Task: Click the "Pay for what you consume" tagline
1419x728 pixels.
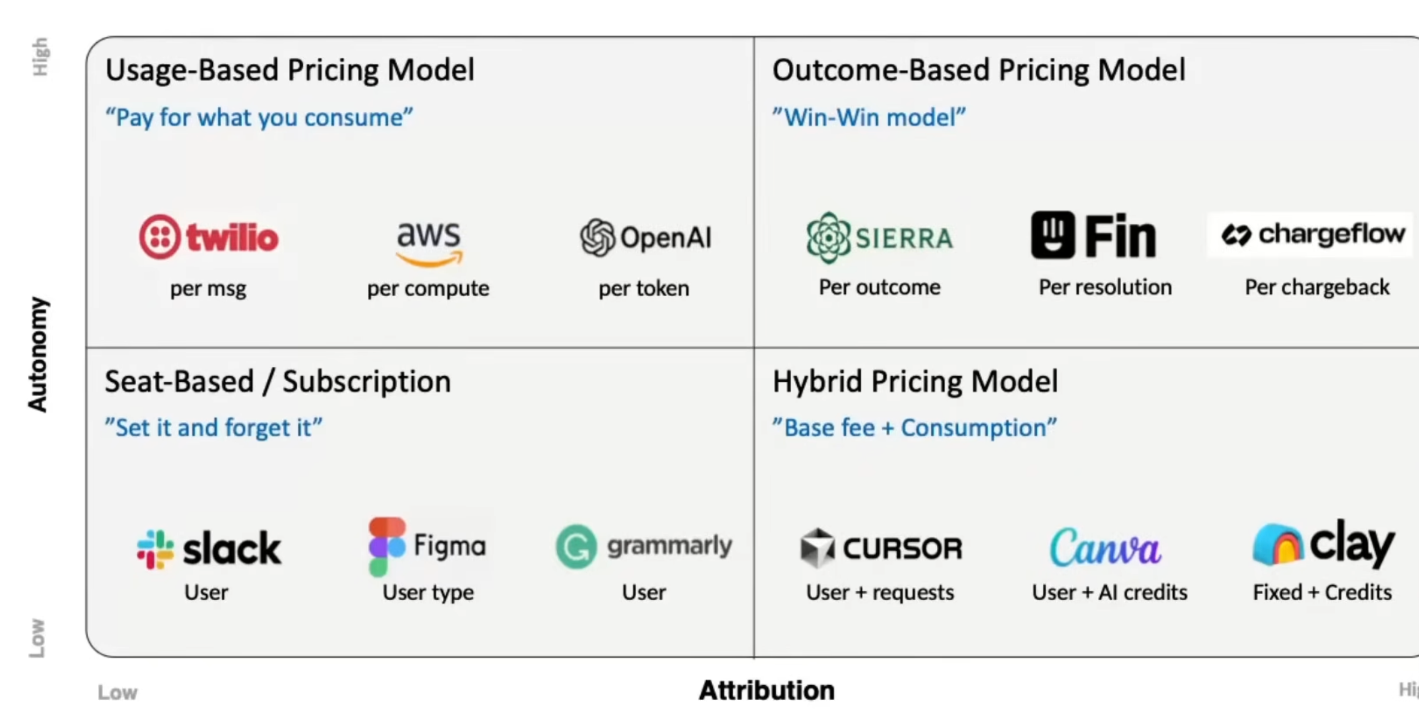Action: [259, 118]
